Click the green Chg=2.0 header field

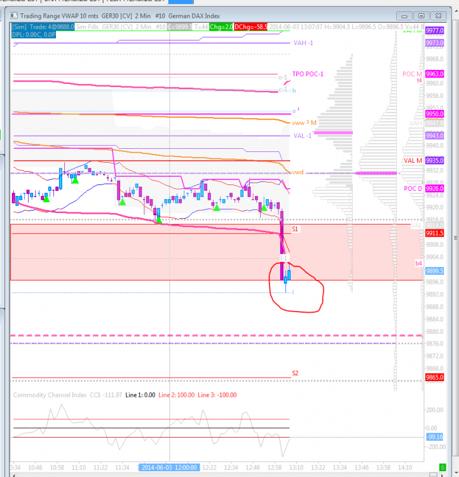(x=221, y=27)
